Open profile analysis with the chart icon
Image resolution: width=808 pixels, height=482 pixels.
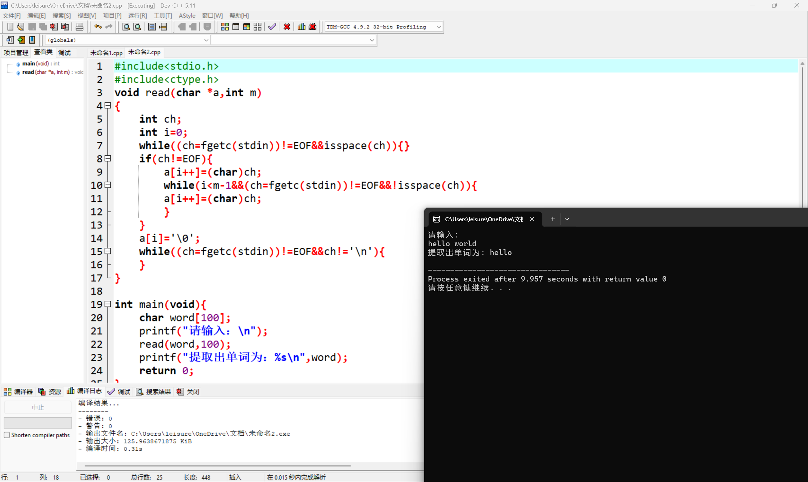point(301,26)
